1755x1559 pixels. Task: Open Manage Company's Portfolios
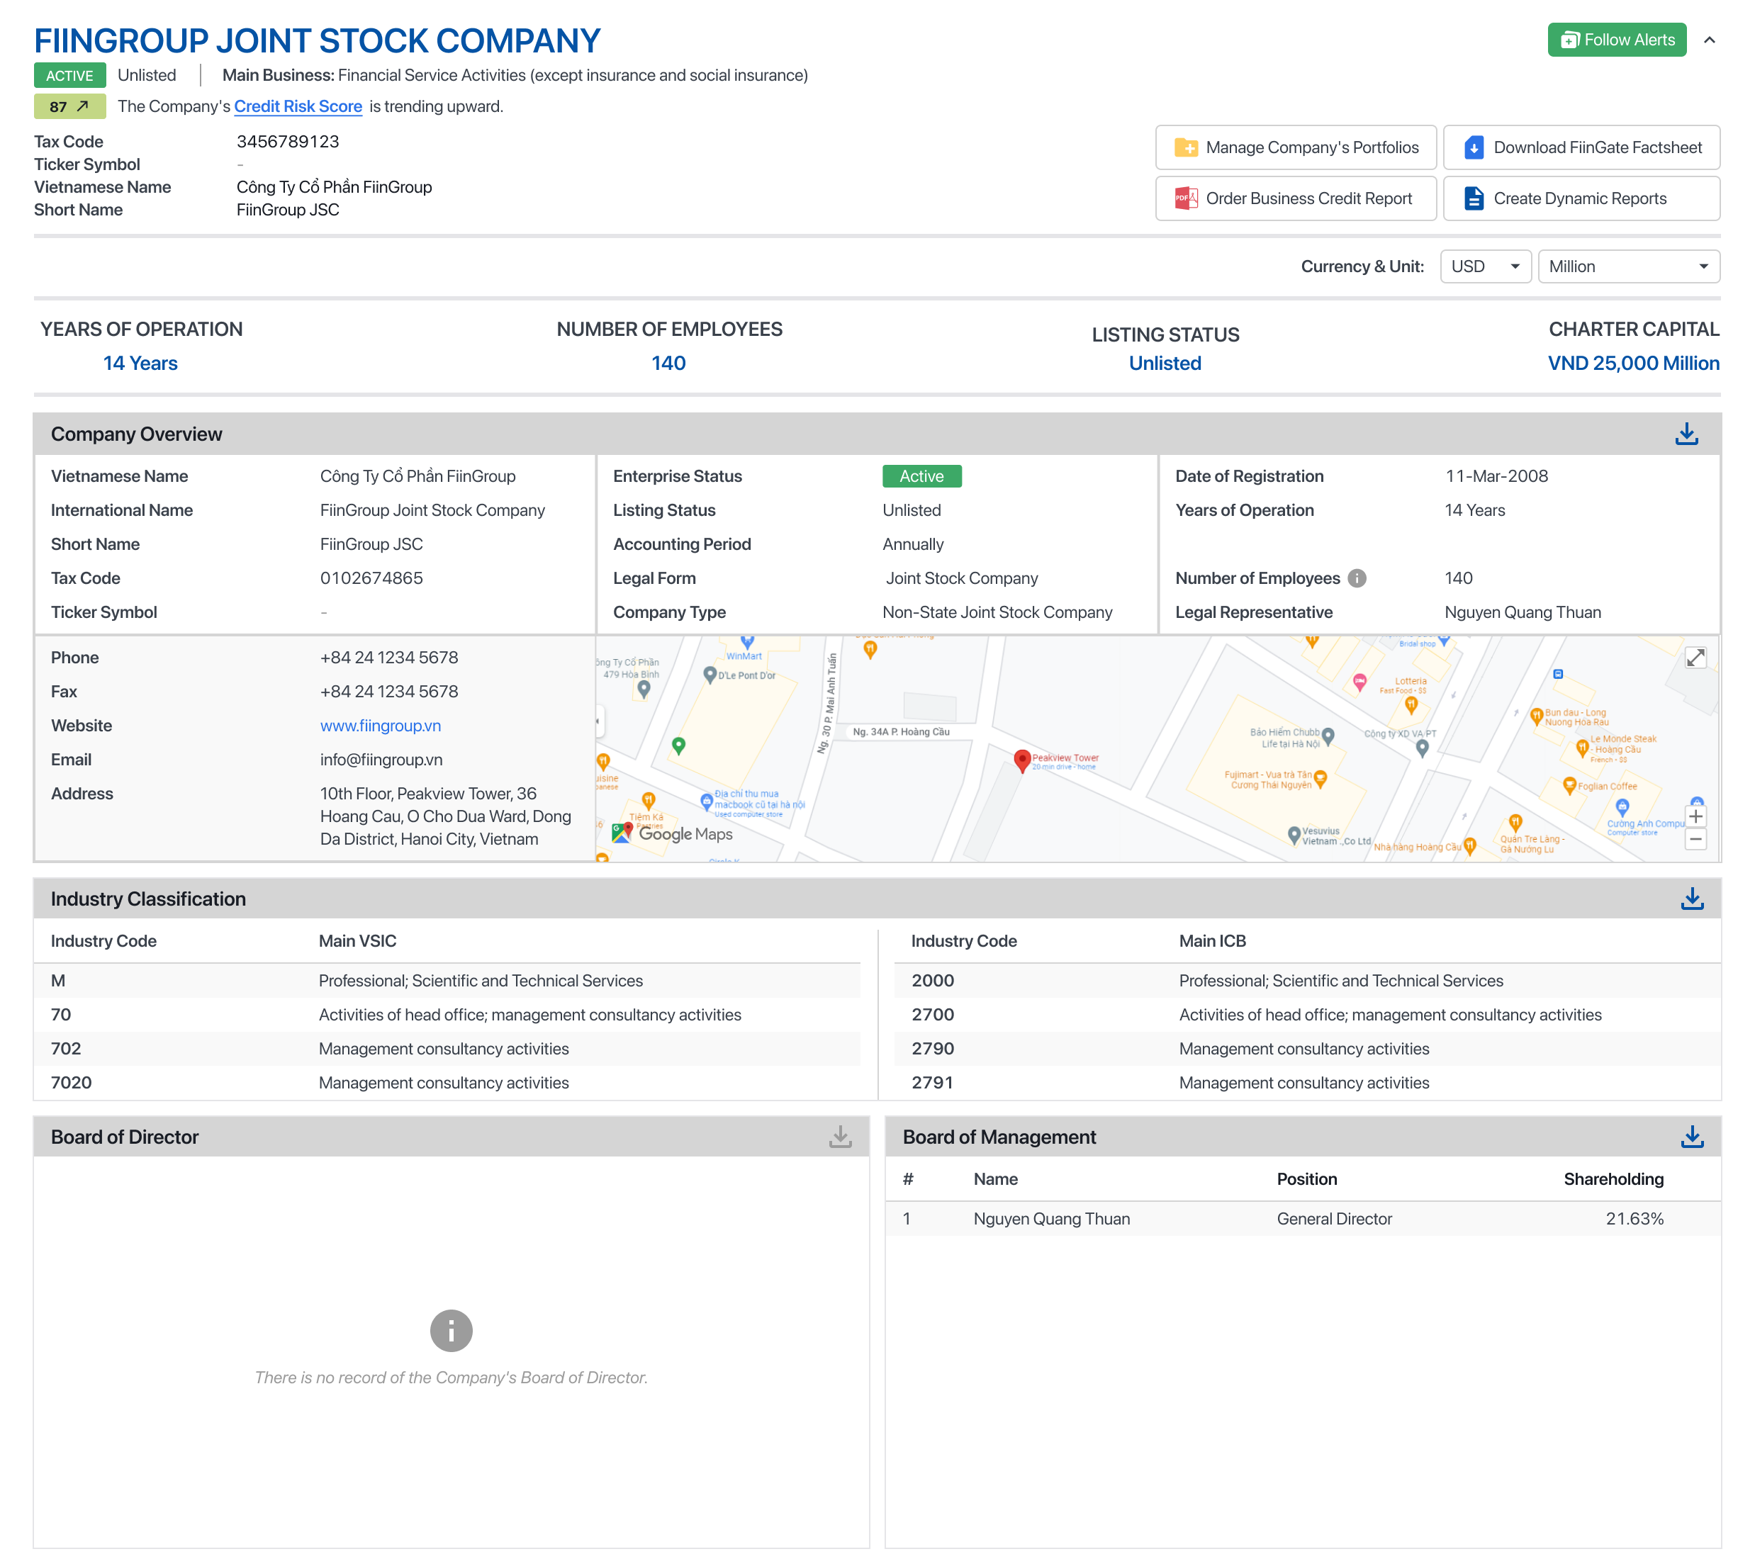(x=1295, y=147)
